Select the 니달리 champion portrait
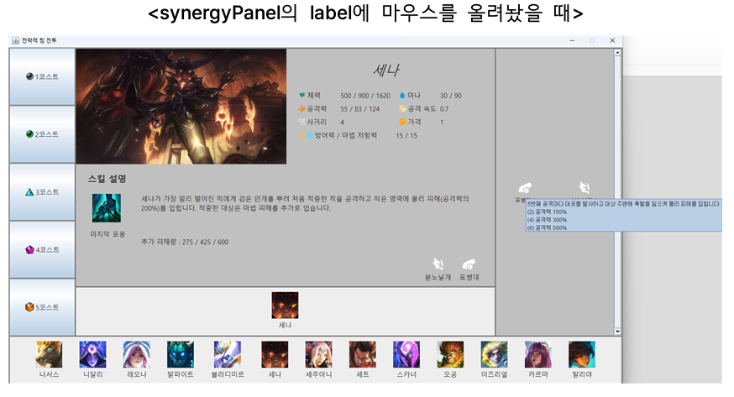 pos(92,354)
